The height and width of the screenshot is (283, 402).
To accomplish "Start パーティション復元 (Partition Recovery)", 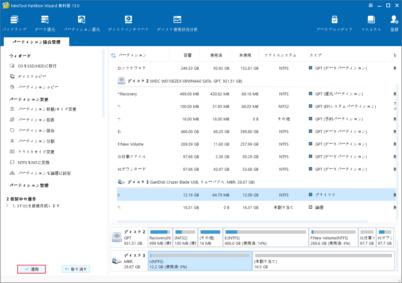I will [x=81, y=23].
